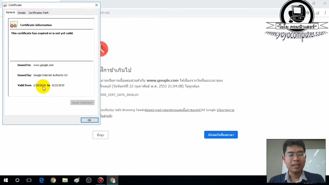Open the Certification Path tab
This screenshot has width=329, height=185.
tap(38, 13)
